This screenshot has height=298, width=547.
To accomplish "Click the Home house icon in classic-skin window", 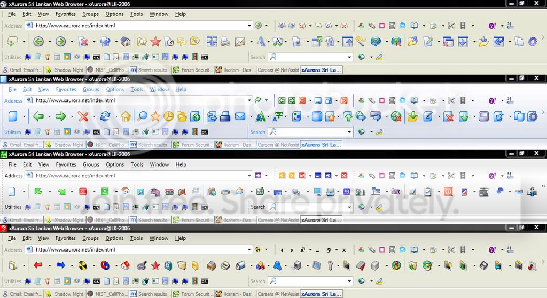I will [x=126, y=42].
